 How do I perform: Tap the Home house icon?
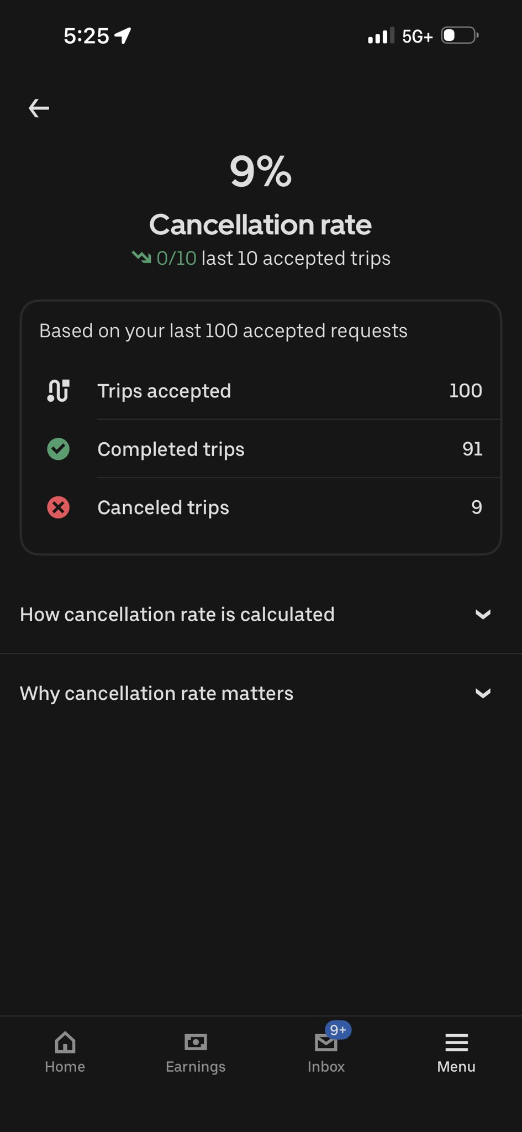click(x=65, y=1042)
